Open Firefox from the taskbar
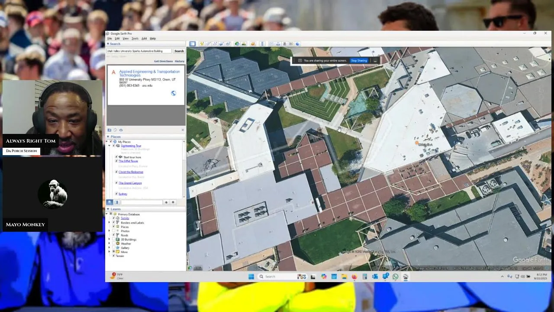Image resolution: width=554 pixels, height=312 pixels. pyautogui.click(x=354, y=276)
